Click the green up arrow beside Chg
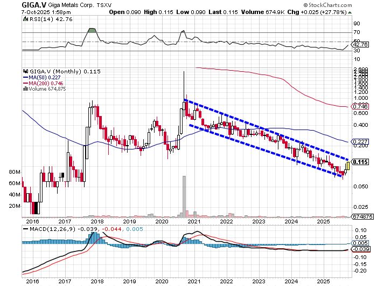The image size is (377, 286). point(350,12)
